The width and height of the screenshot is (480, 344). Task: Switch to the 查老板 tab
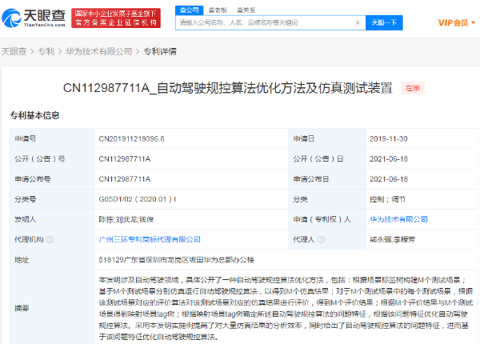(218, 10)
